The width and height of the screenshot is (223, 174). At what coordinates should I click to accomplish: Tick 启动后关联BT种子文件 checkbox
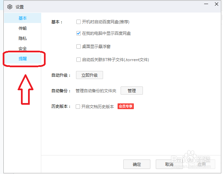tap(78, 59)
